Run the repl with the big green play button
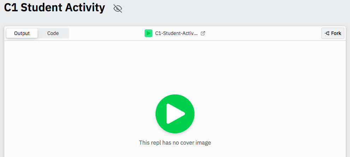The width and height of the screenshot is (350, 157). [175, 114]
